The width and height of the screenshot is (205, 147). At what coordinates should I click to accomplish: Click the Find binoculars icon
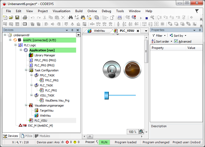coord(71,17)
